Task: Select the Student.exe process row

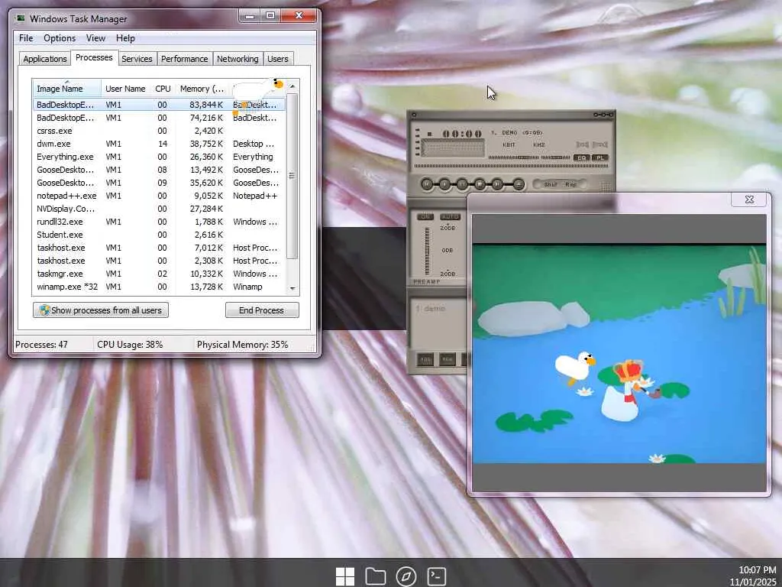Action: (159, 235)
